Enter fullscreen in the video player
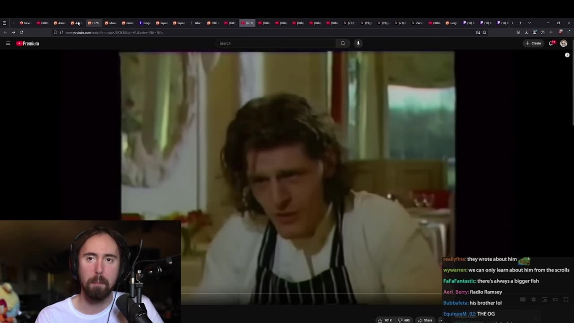The width and height of the screenshot is (574, 323). point(566,300)
